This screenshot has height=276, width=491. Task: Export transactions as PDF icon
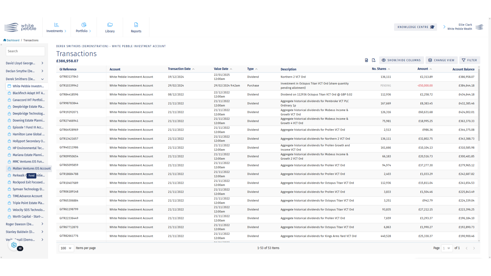pos(374,60)
